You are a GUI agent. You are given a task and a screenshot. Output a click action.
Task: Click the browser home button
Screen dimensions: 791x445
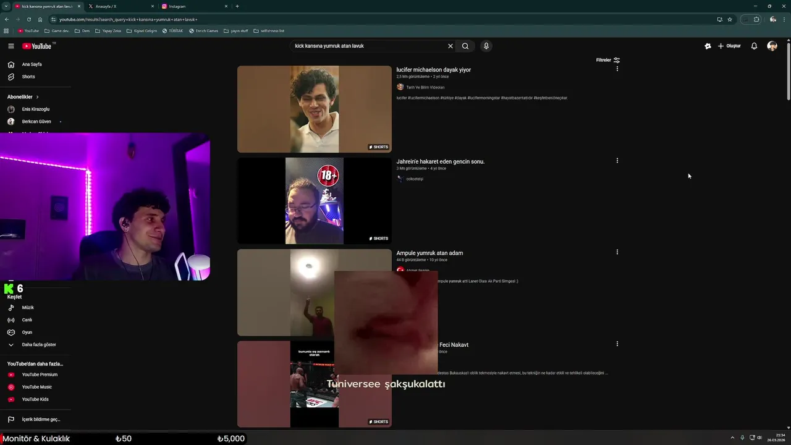click(40, 19)
